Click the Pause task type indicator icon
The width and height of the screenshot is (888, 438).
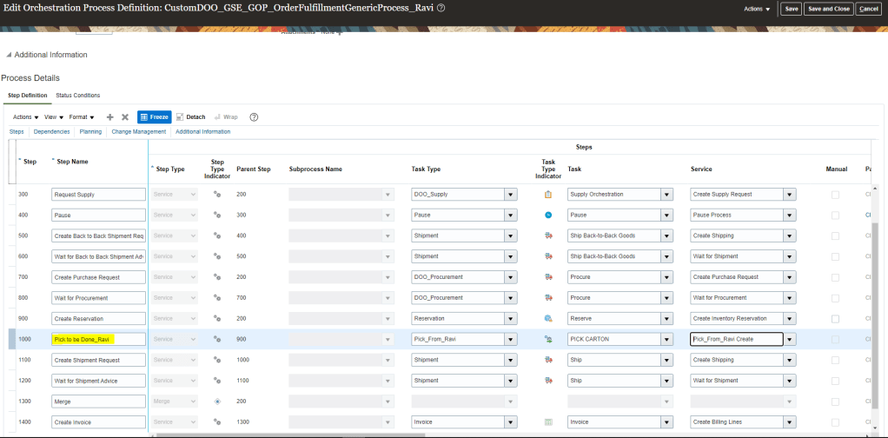548,215
